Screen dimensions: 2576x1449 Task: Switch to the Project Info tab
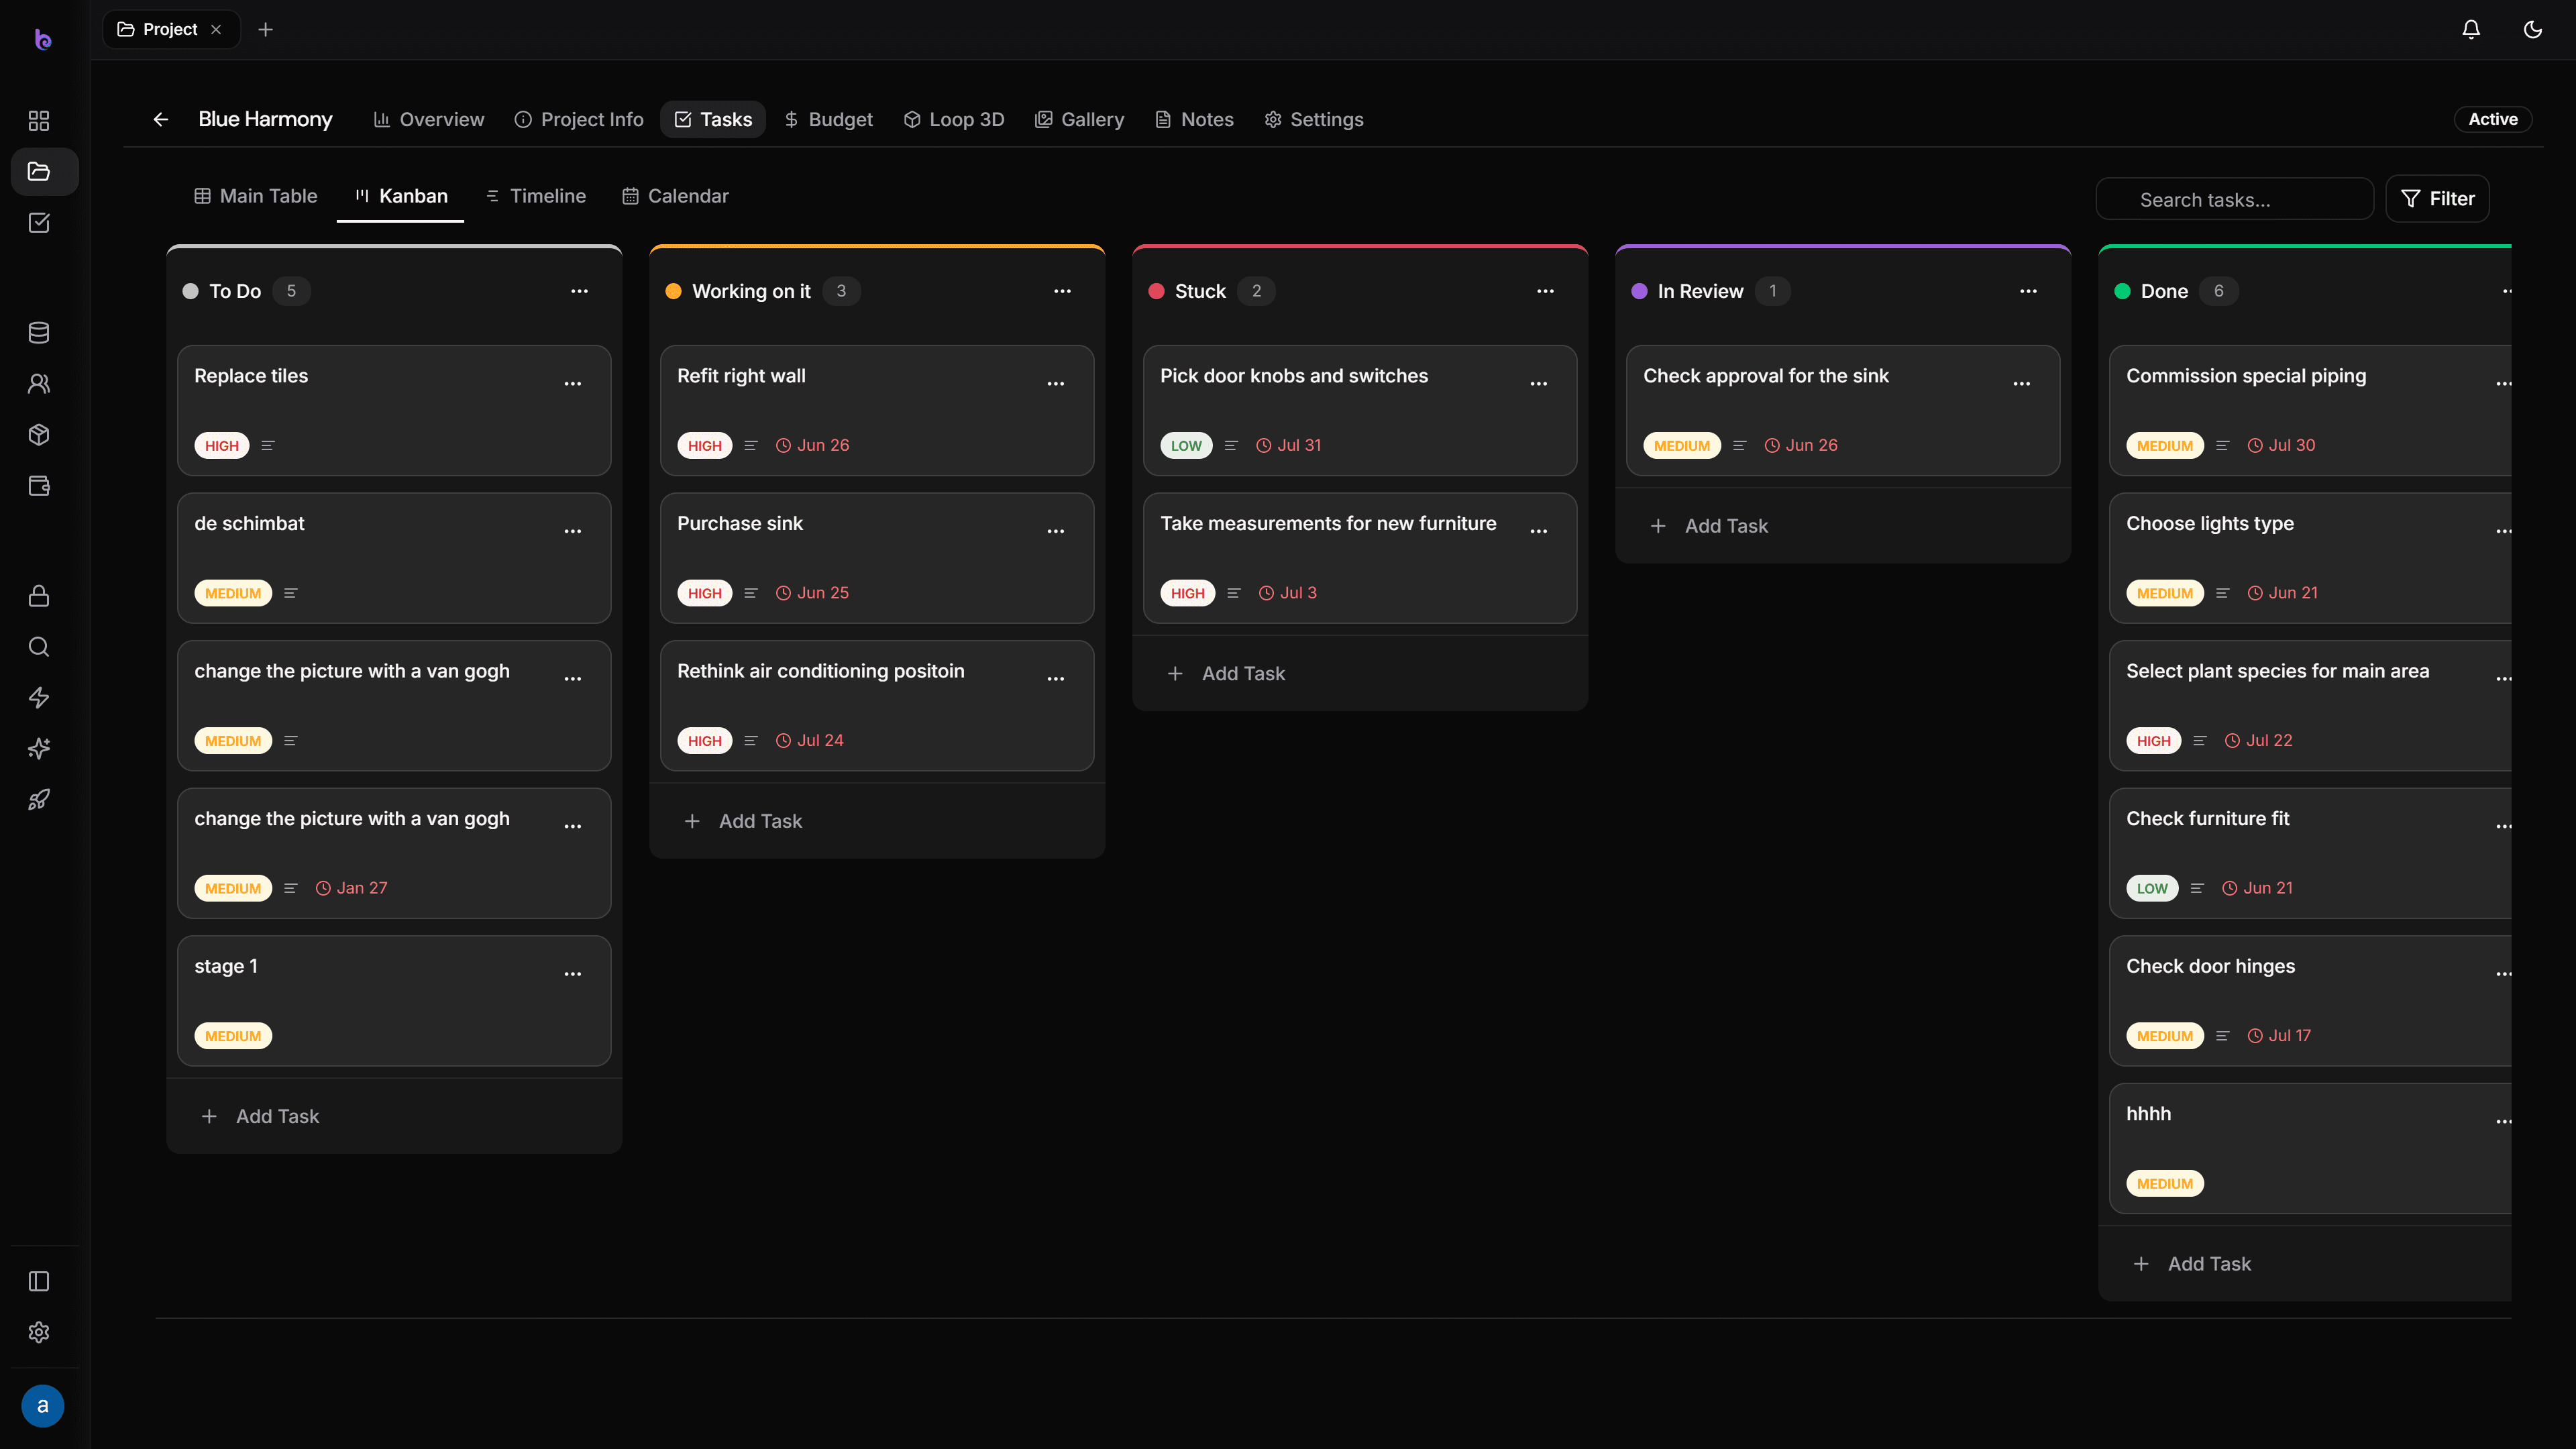(x=579, y=120)
